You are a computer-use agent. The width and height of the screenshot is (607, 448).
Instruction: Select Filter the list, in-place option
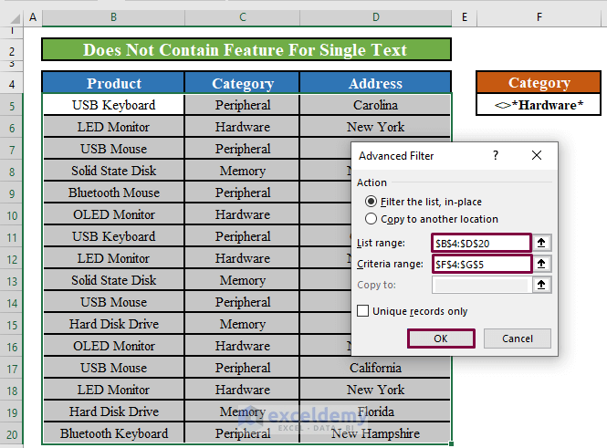click(x=371, y=202)
